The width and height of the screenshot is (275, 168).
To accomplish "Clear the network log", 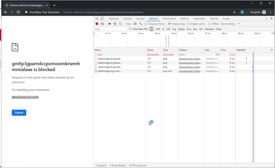I will click(x=102, y=24).
